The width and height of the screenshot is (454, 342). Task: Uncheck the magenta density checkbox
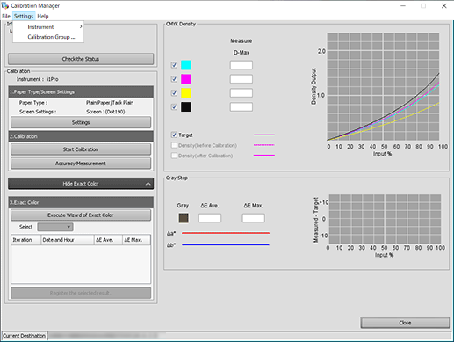pyautogui.click(x=174, y=79)
